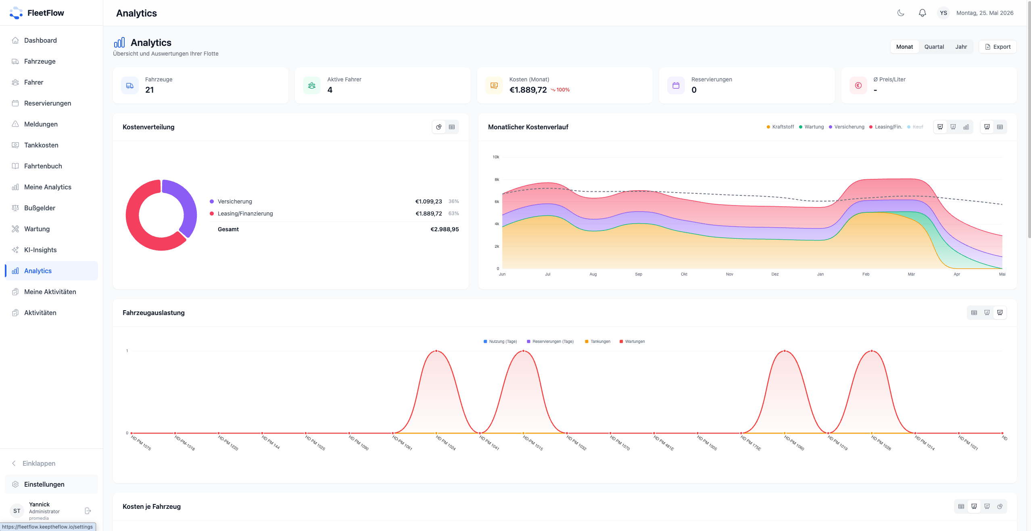Show Monatlicher Kostenverlauf as a table
1031x531 pixels.
[x=1000, y=127]
